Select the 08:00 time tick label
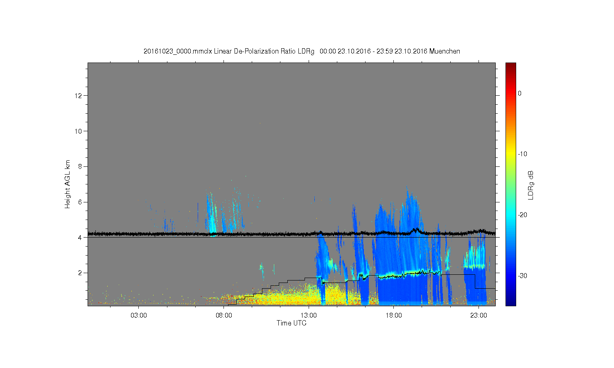The width and height of the screenshot is (614, 368). click(x=224, y=316)
